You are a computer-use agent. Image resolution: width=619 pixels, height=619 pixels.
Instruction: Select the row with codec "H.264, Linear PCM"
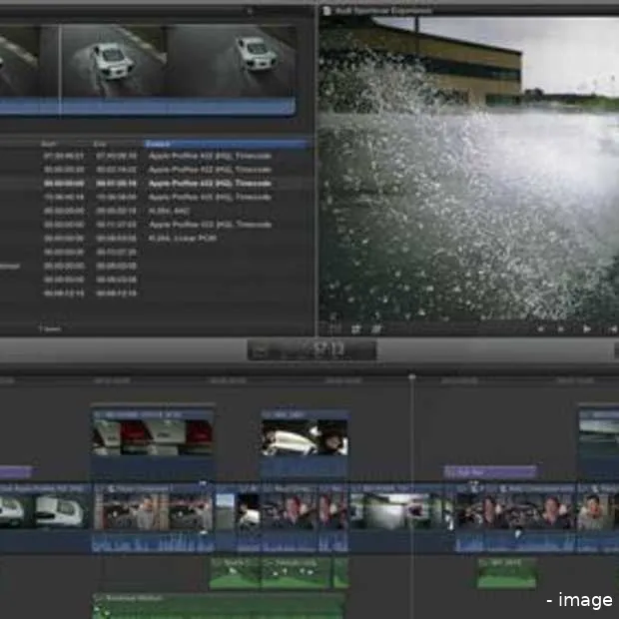158,239
